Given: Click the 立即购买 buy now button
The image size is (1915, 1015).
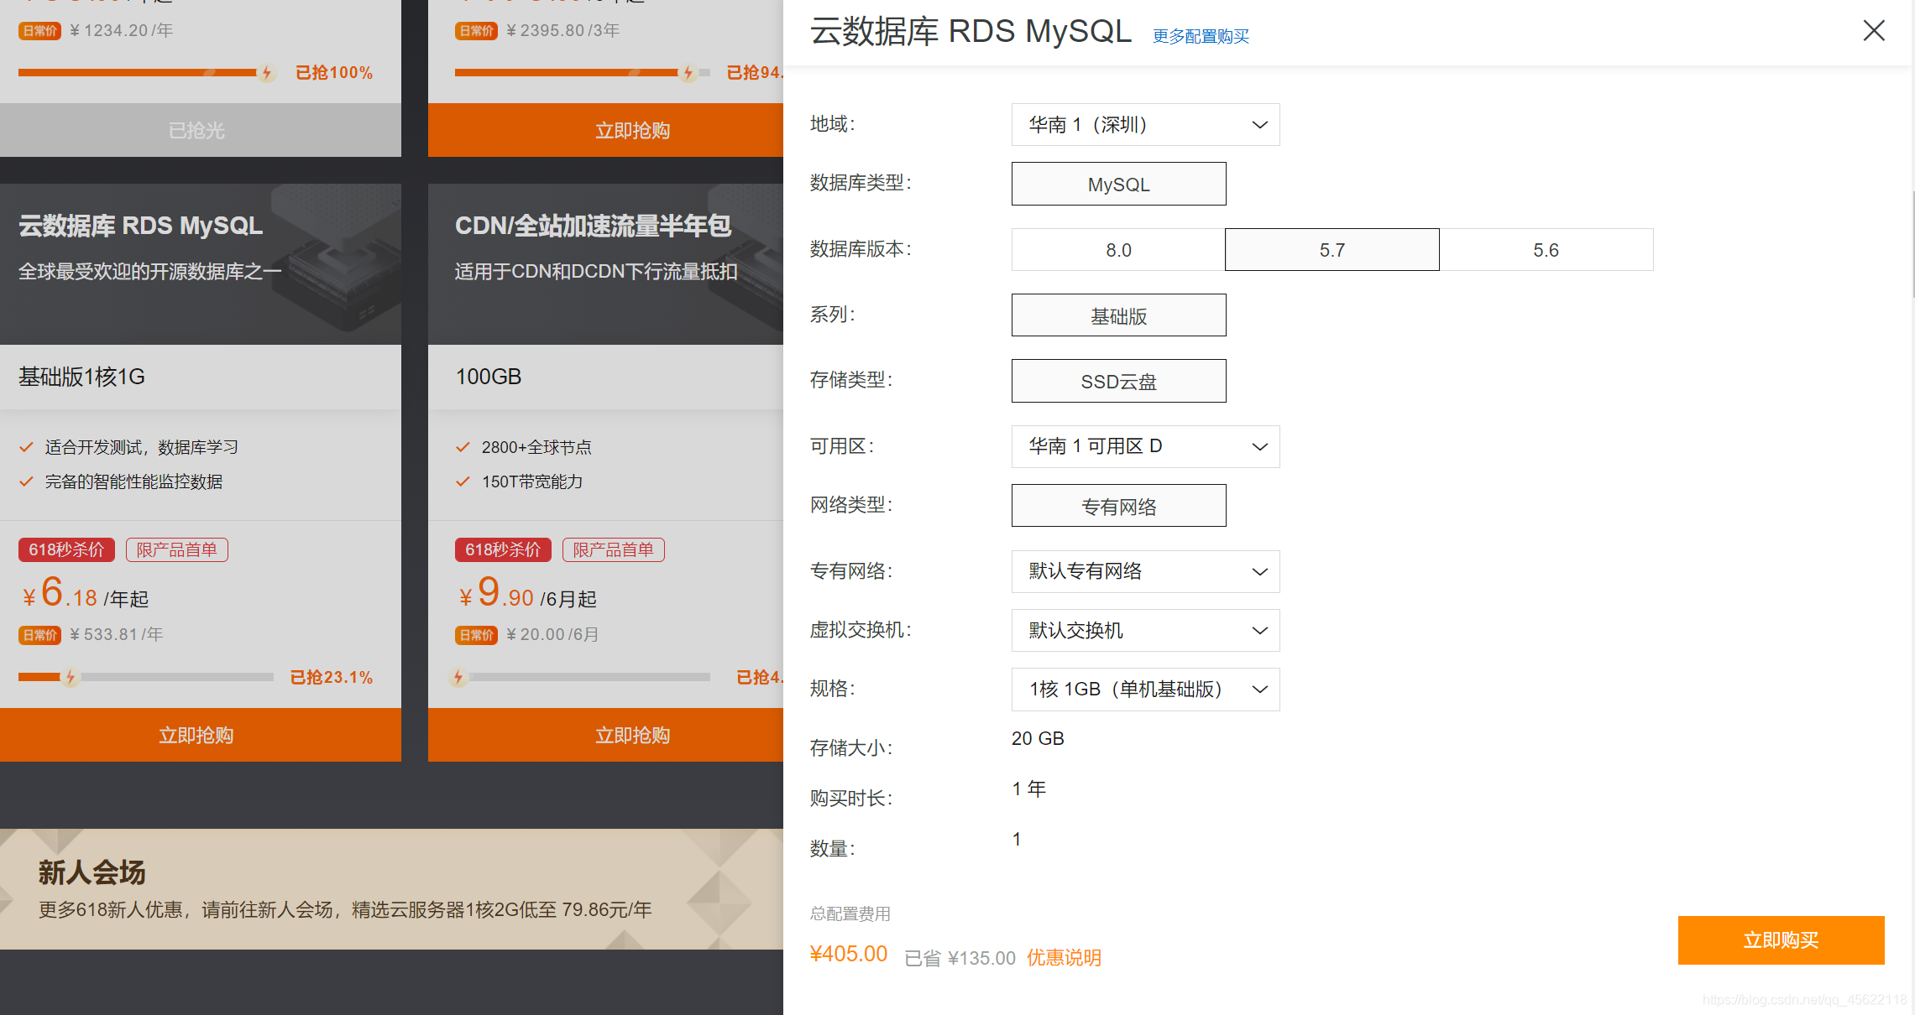Looking at the screenshot, I should point(1781,940).
